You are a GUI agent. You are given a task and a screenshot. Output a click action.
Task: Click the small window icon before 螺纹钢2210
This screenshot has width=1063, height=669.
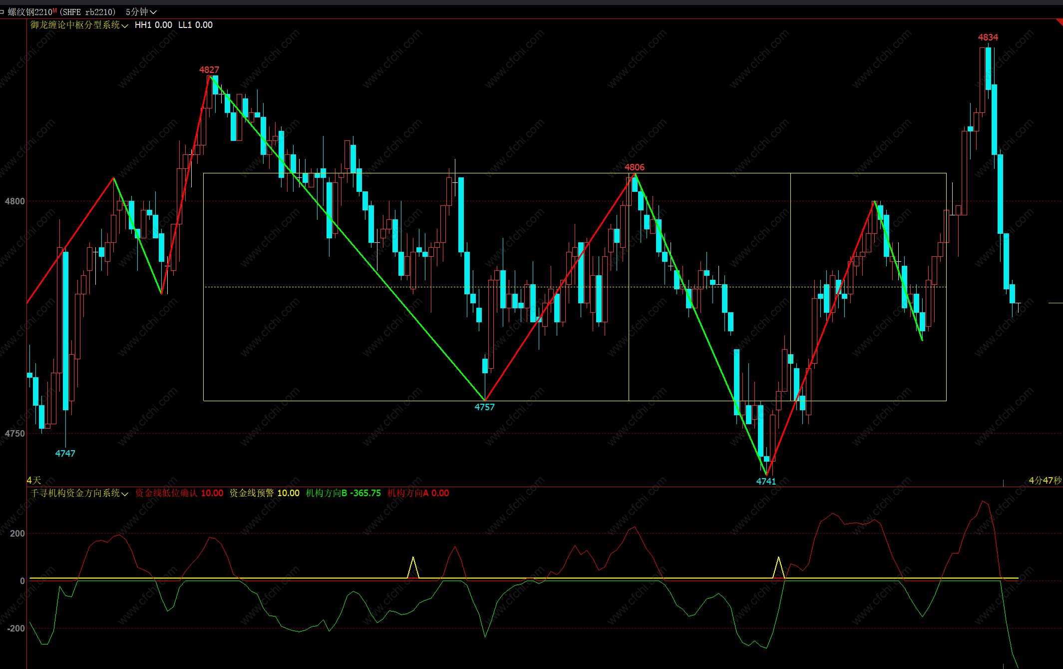tap(2, 11)
